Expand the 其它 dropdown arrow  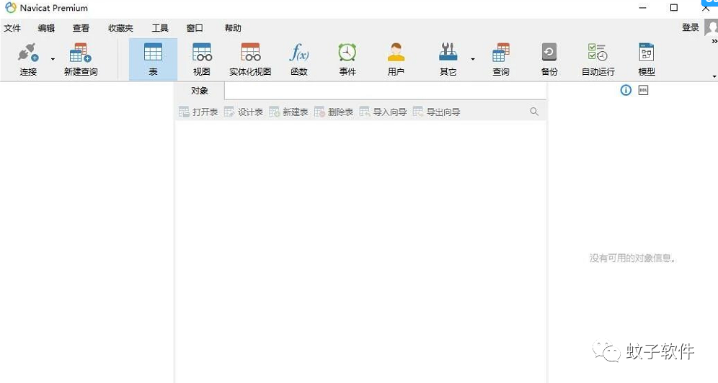tap(473, 60)
